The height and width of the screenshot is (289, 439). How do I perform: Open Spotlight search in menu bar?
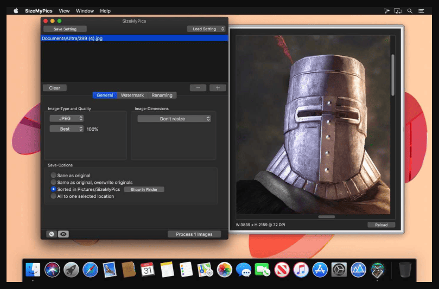pyautogui.click(x=410, y=11)
